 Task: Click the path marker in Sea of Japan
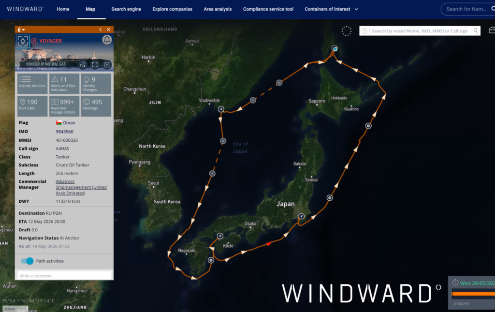tap(223, 141)
